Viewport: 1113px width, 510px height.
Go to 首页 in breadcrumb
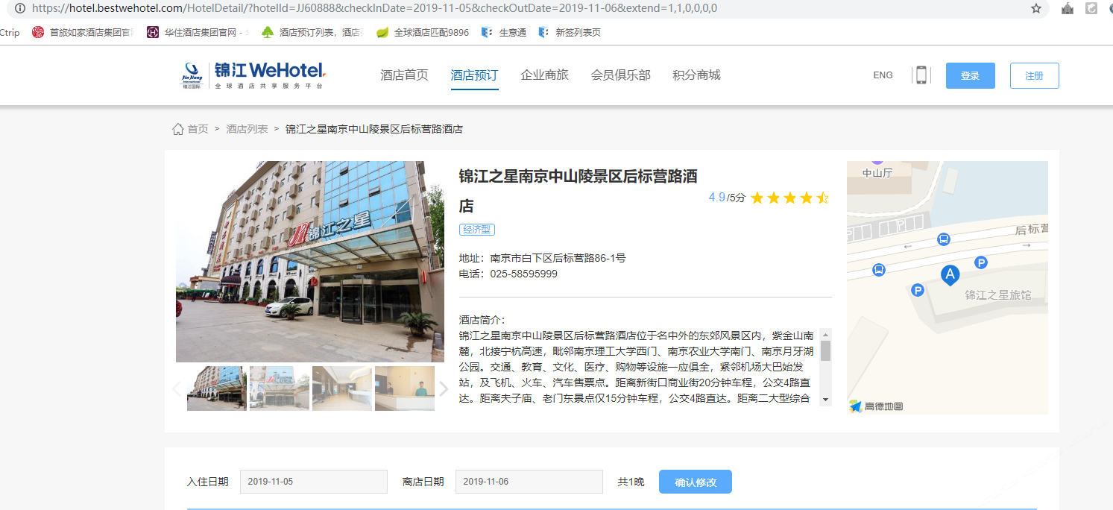pos(198,129)
